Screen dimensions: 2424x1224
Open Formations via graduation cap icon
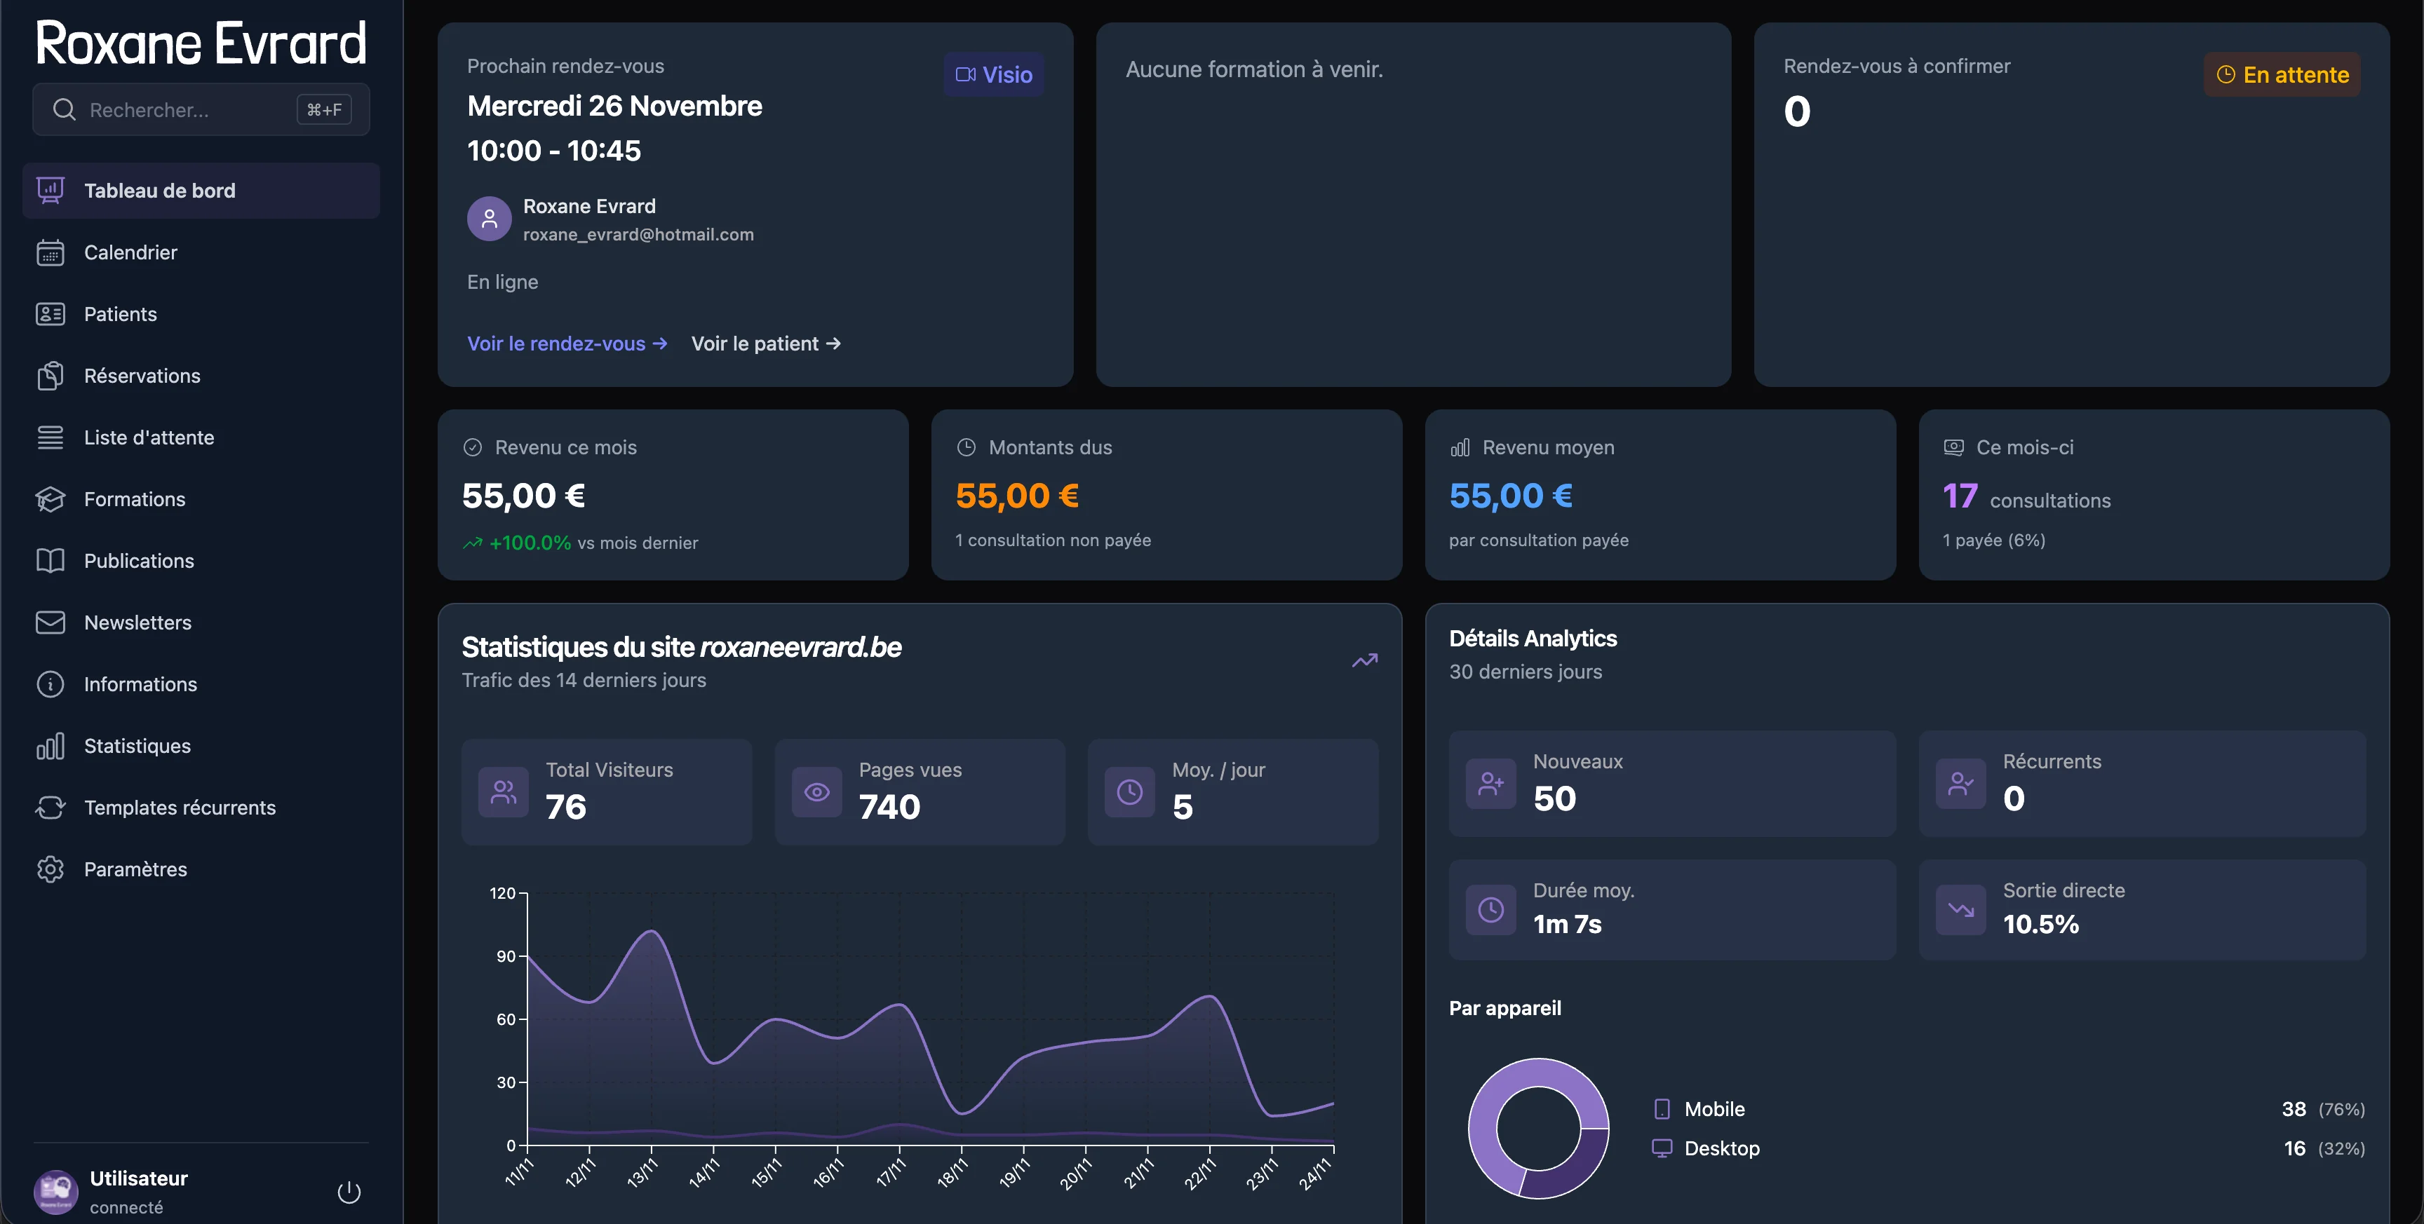pos(50,498)
